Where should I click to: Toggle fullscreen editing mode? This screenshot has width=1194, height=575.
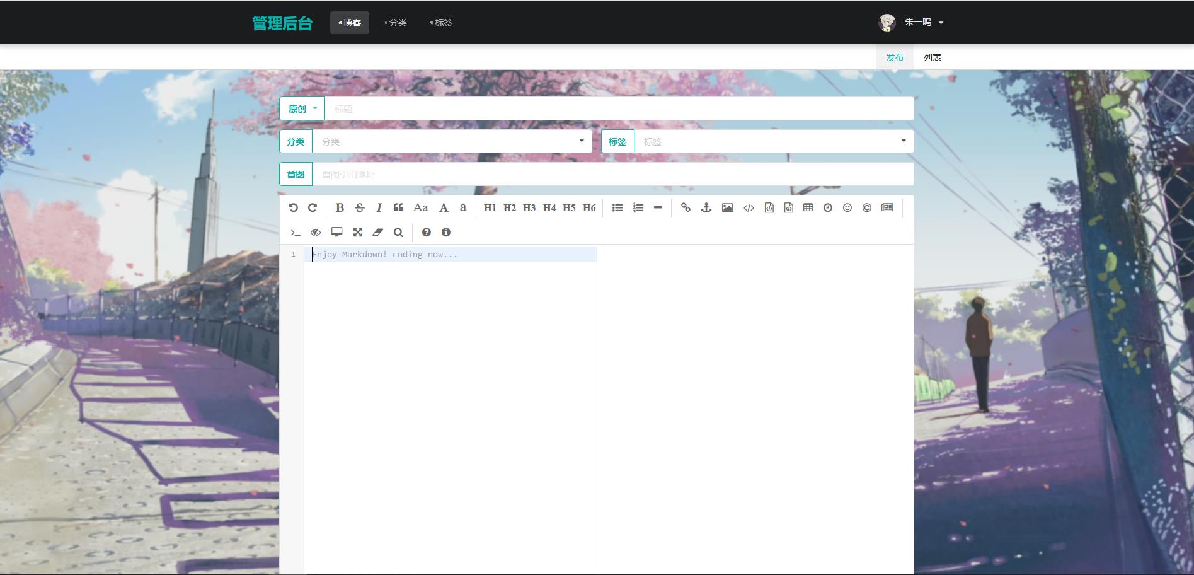(x=357, y=232)
